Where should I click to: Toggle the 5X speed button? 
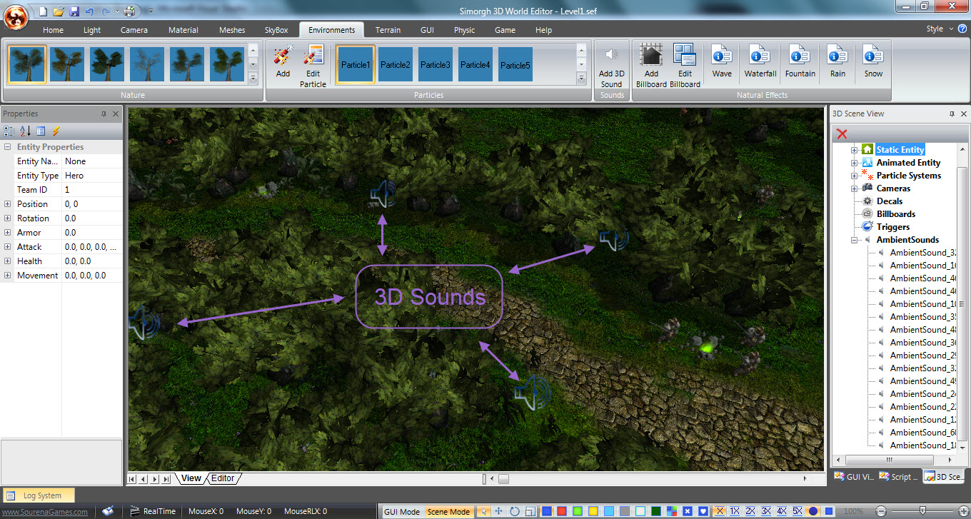pos(798,511)
